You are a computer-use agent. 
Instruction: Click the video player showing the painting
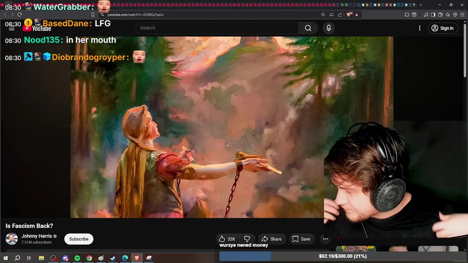point(232,127)
